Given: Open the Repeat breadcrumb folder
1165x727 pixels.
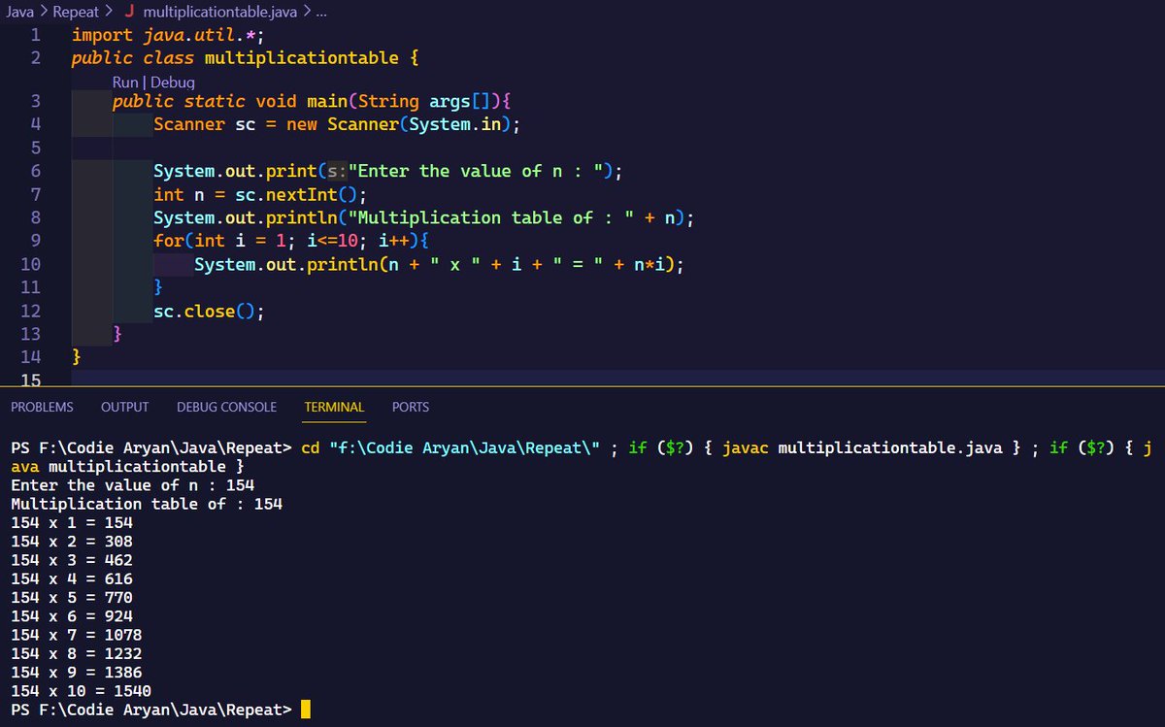Looking at the screenshot, I should click(74, 13).
